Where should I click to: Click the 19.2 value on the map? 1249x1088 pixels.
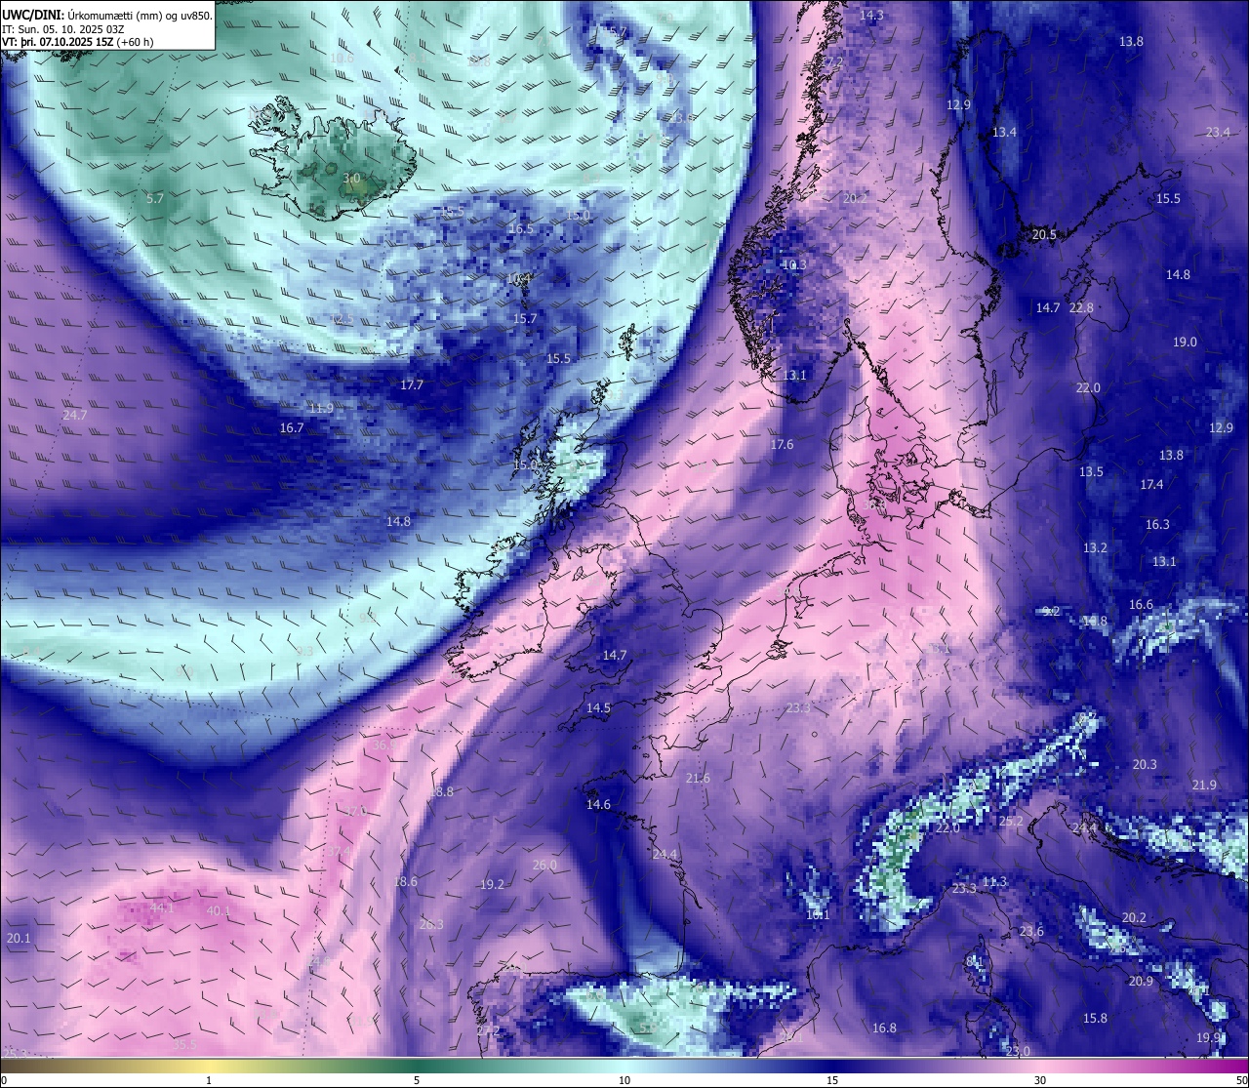492,884
